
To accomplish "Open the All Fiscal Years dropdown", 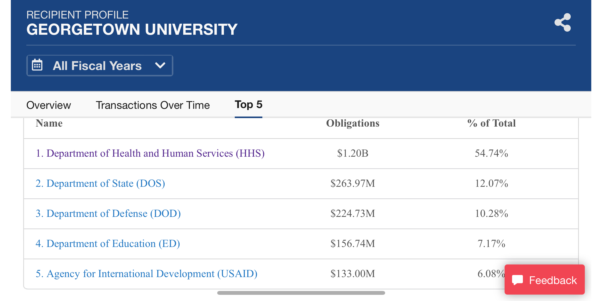I will coord(100,66).
